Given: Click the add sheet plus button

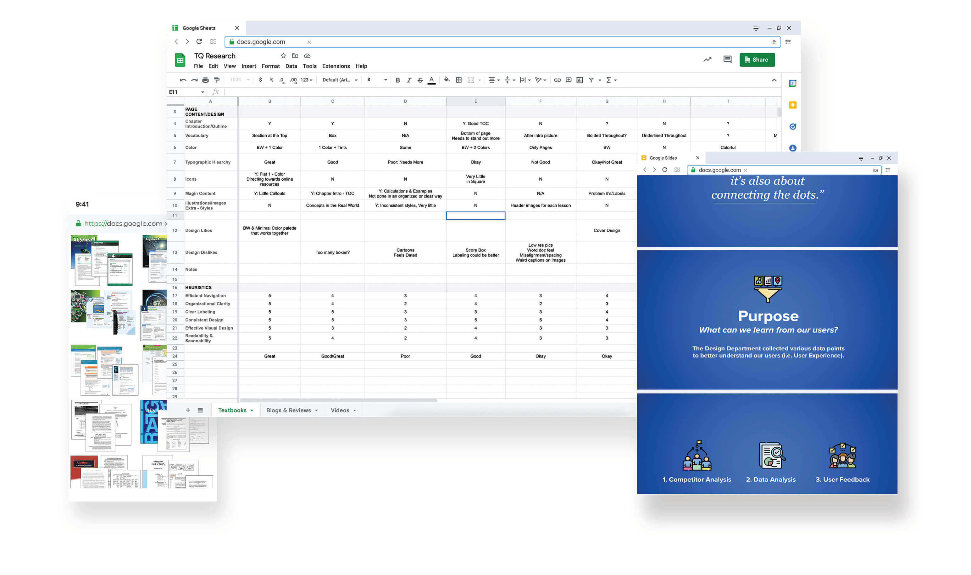Looking at the screenshot, I should [x=188, y=410].
